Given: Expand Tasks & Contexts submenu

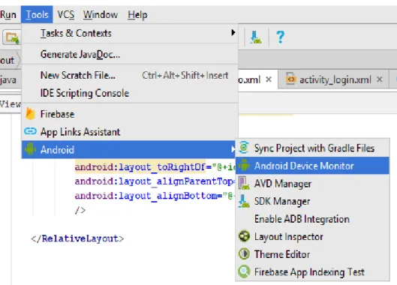Looking at the screenshot, I should [130, 33].
